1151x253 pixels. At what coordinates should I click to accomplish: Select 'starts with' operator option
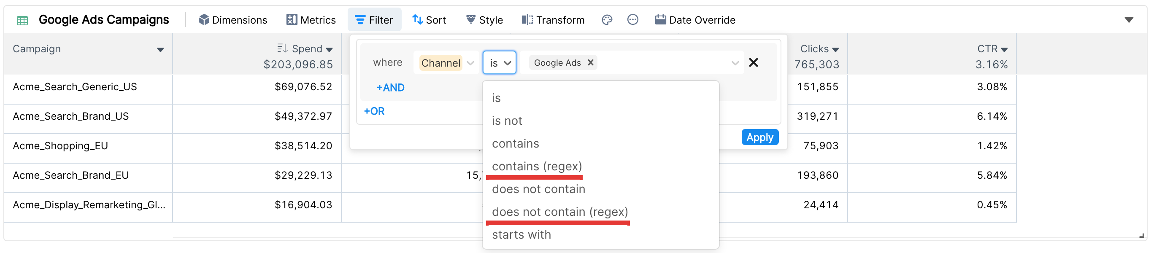(x=600, y=235)
